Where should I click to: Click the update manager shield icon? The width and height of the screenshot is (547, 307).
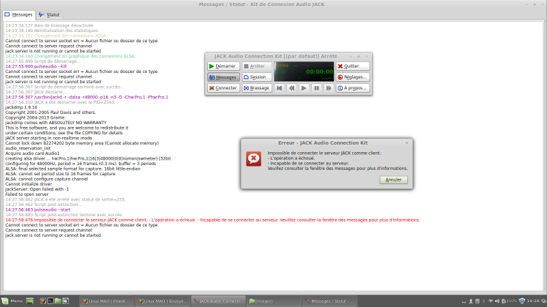point(522,301)
